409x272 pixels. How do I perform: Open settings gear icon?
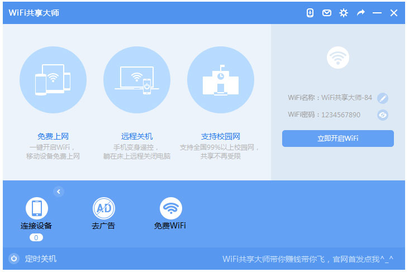coord(344,13)
